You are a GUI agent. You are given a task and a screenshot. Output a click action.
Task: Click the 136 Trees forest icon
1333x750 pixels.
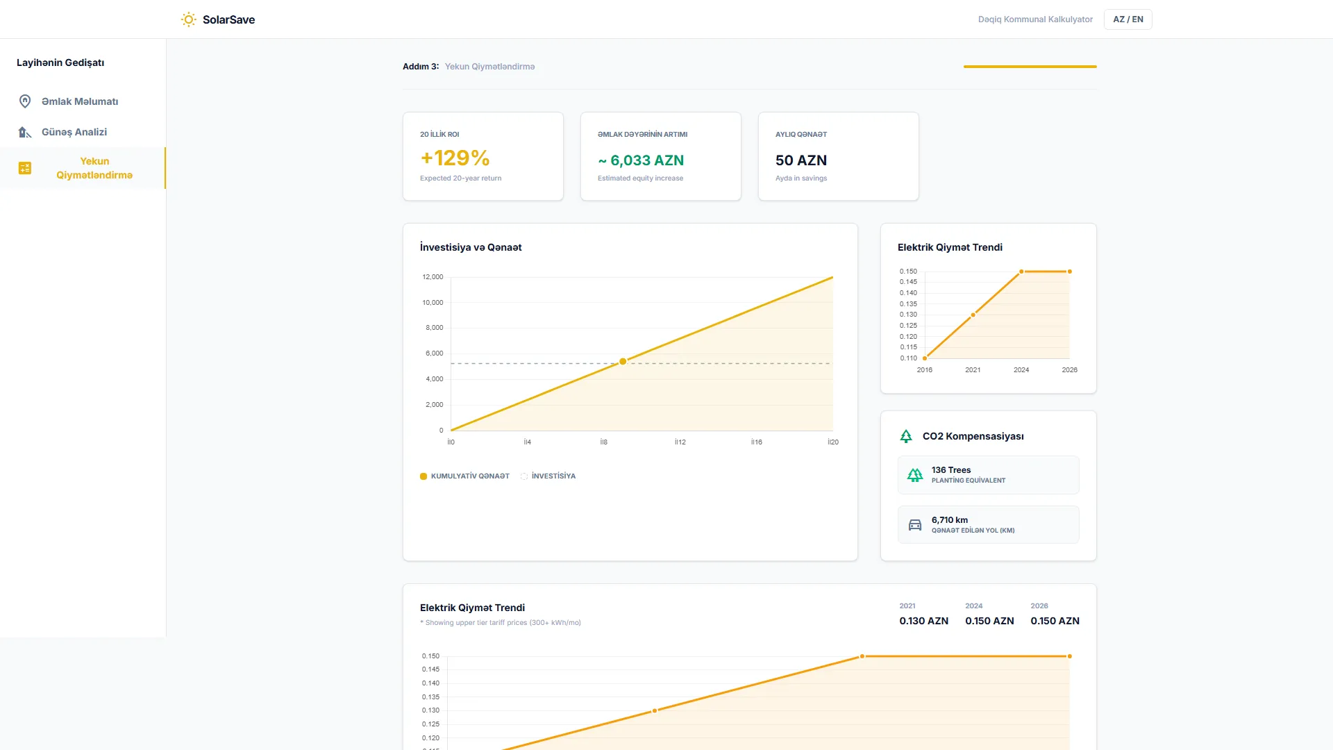click(x=915, y=475)
